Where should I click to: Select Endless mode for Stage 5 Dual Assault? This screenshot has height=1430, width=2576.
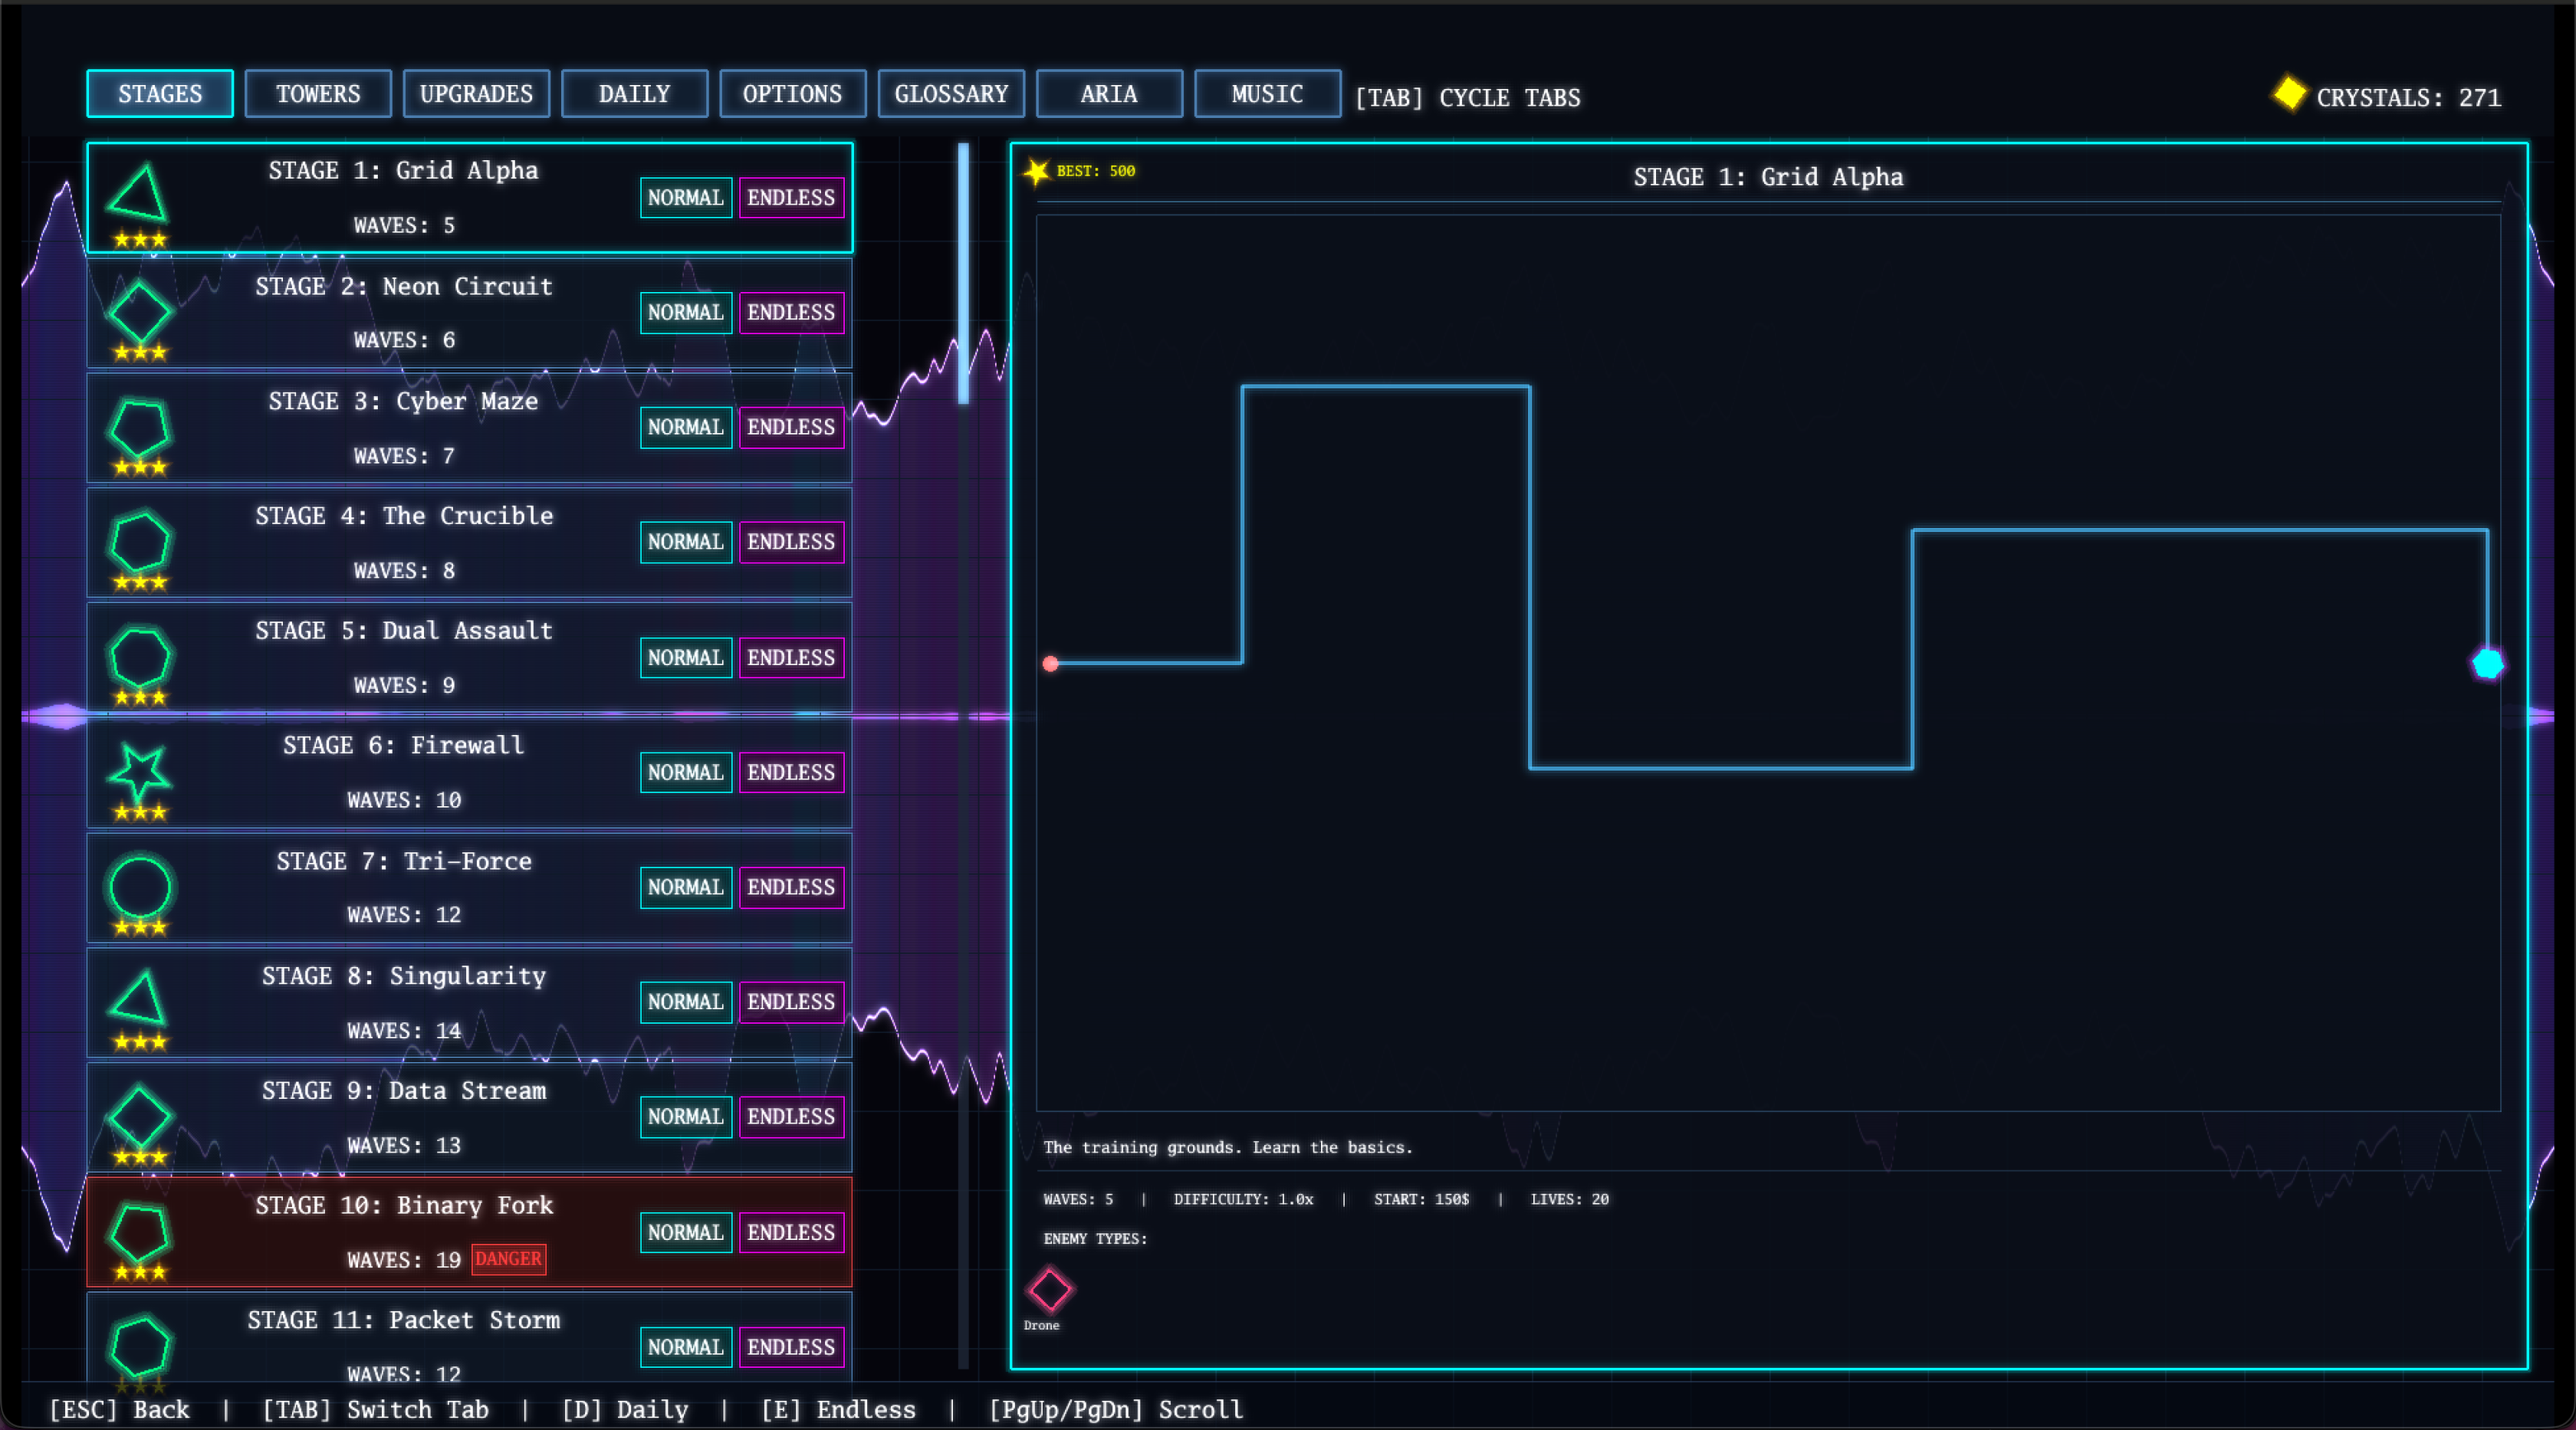pyautogui.click(x=791, y=658)
